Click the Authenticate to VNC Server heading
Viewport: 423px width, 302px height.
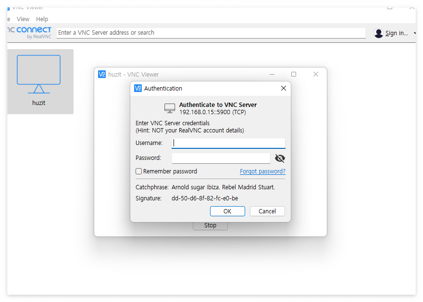tap(218, 105)
